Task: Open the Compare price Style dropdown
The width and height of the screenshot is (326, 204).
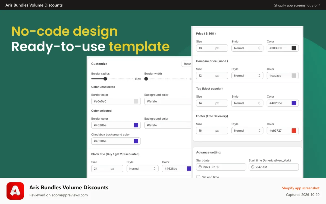Action: pos(247,76)
